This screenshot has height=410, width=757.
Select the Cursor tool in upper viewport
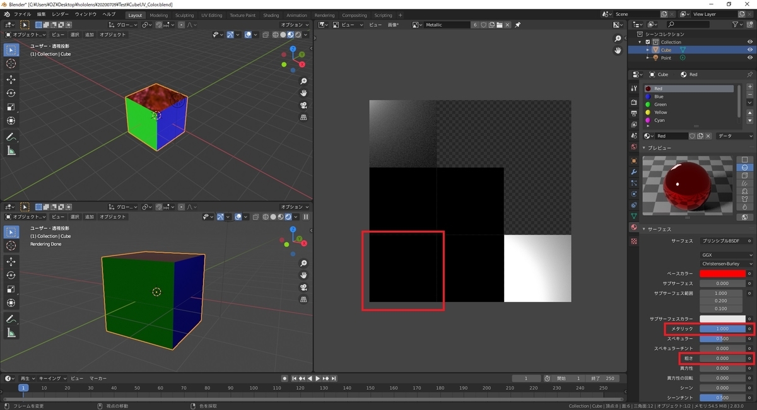pos(11,64)
